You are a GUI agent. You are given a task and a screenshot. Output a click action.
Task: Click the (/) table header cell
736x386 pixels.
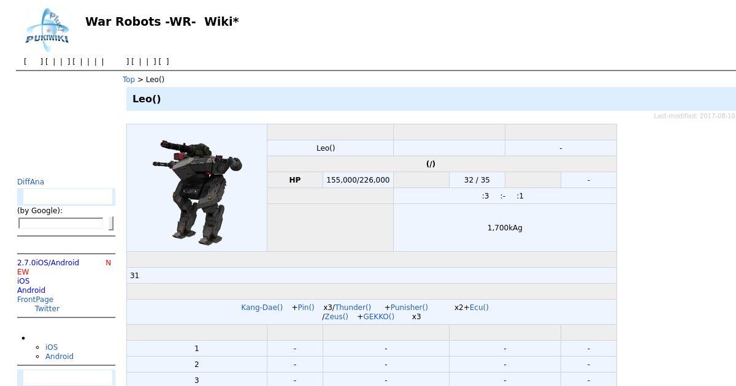(x=442, y=164)
